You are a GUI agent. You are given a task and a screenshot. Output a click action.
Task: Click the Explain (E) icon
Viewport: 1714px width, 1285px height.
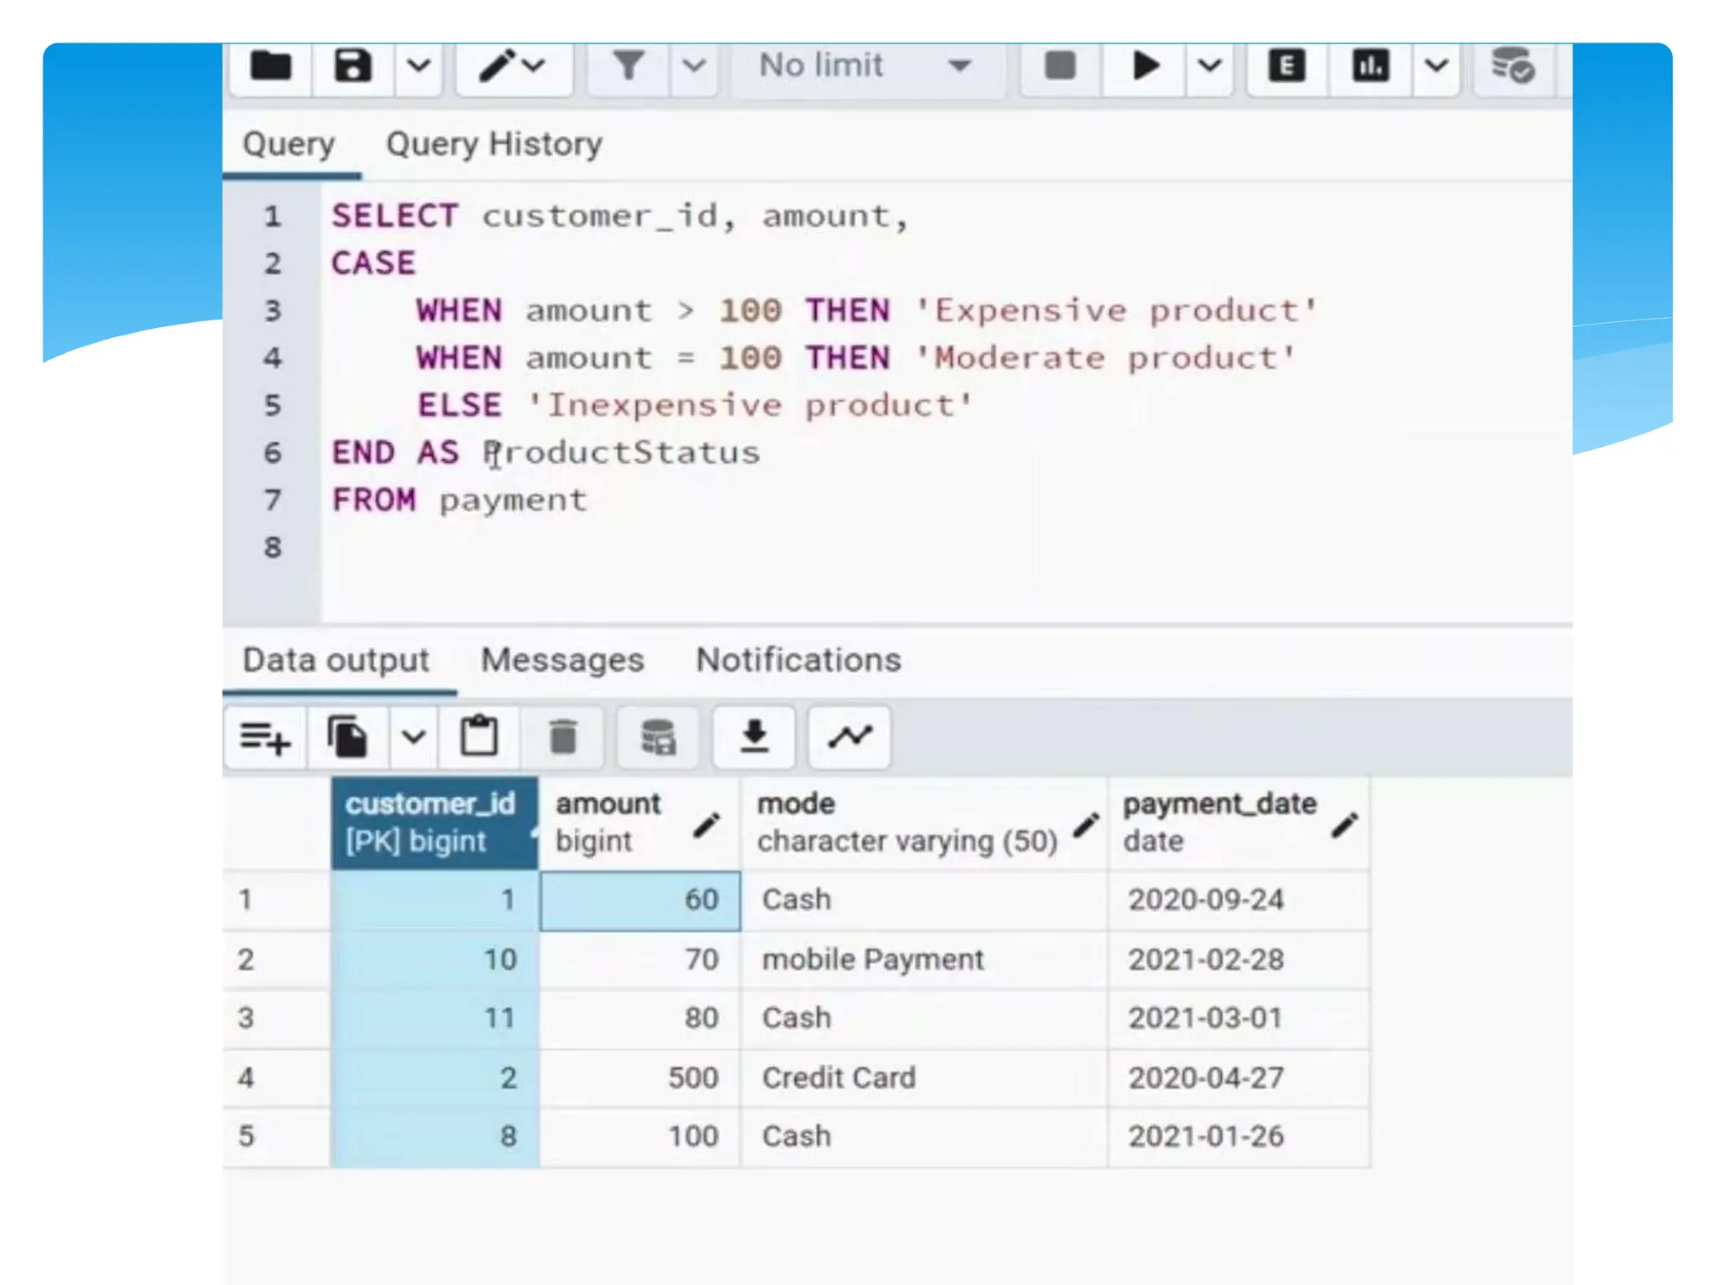click(1286, 65)
